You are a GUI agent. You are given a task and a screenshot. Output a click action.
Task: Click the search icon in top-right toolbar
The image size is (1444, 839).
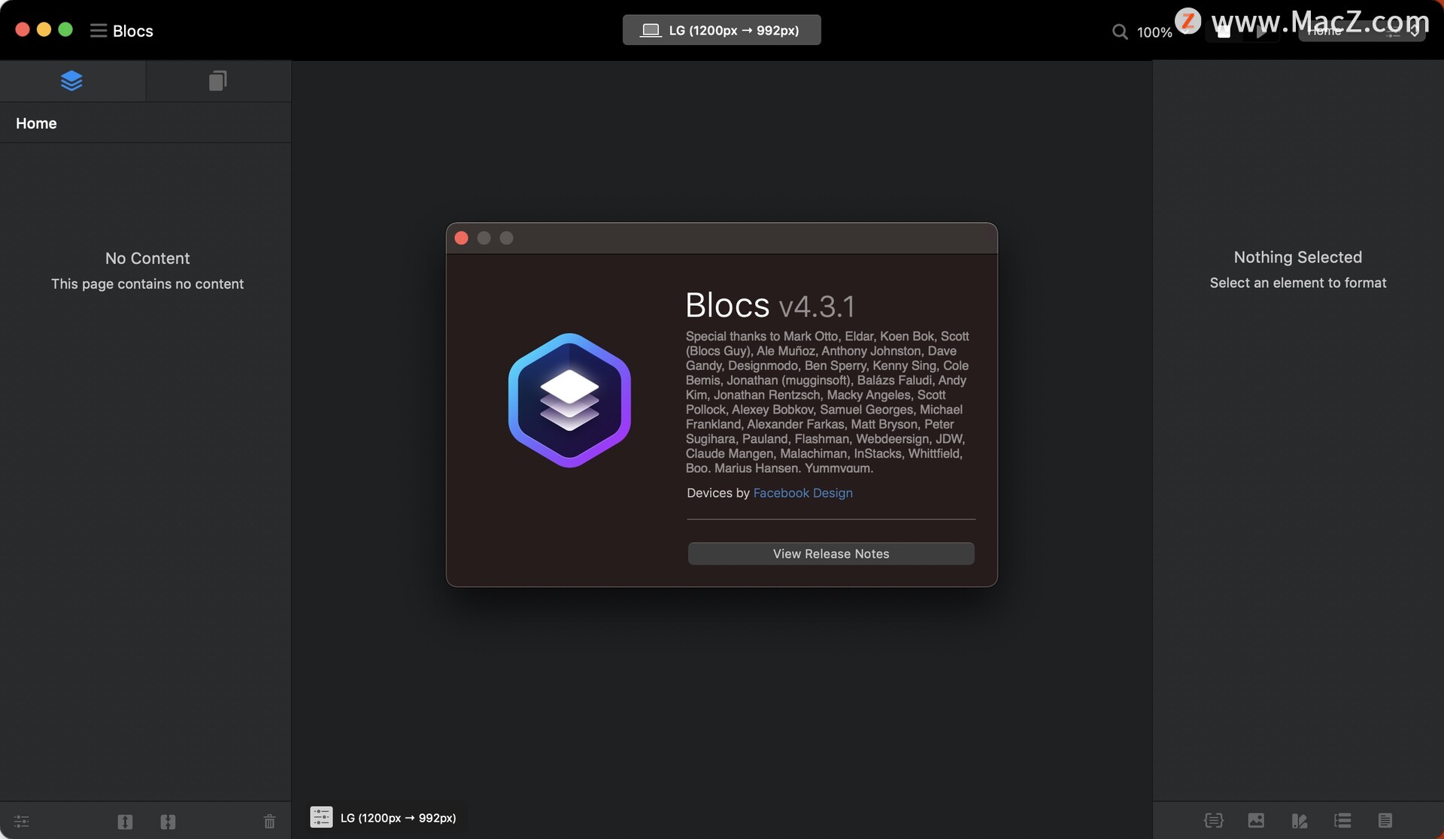coord(1118,30)
